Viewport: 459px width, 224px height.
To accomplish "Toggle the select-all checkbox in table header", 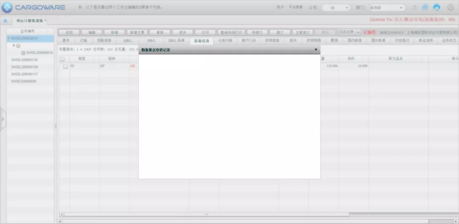I will [62, 59].
